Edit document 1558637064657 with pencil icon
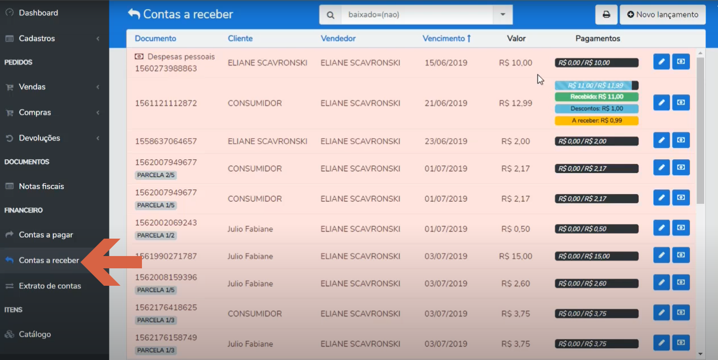 click(x=662, y=140)
